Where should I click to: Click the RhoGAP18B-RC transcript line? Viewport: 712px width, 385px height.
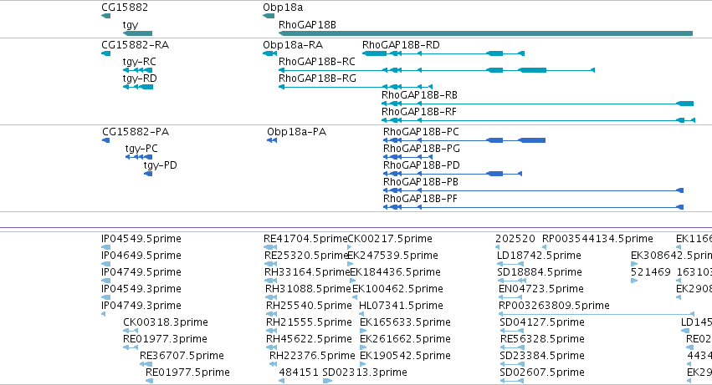(437, 70)
